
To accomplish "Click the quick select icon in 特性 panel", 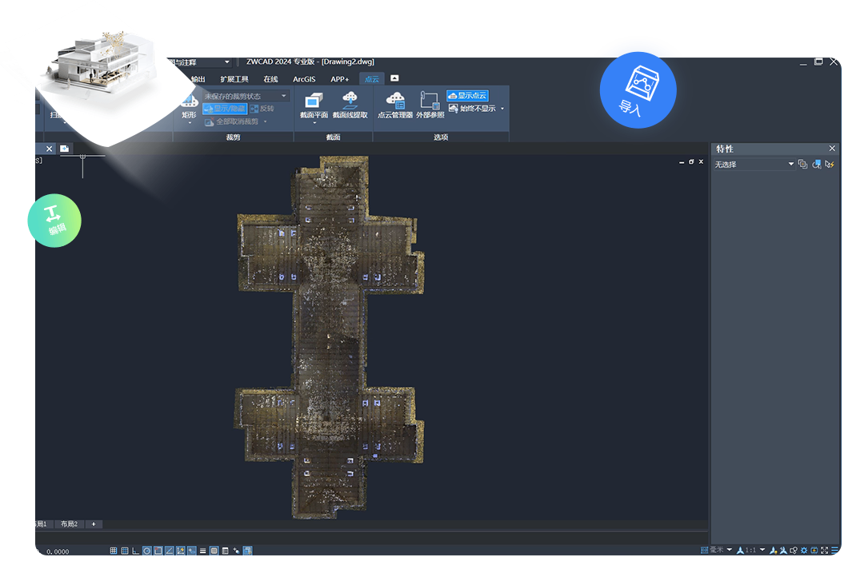I will coord(830,164).
